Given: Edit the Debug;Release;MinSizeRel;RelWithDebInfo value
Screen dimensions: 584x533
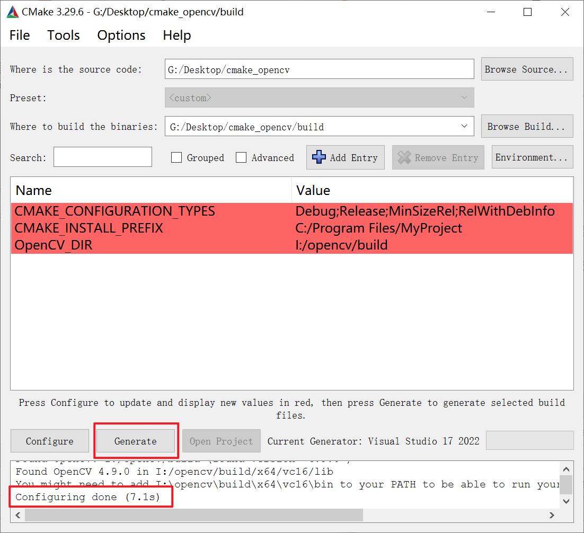Looking at the screenshot, I should pos(425,211).
